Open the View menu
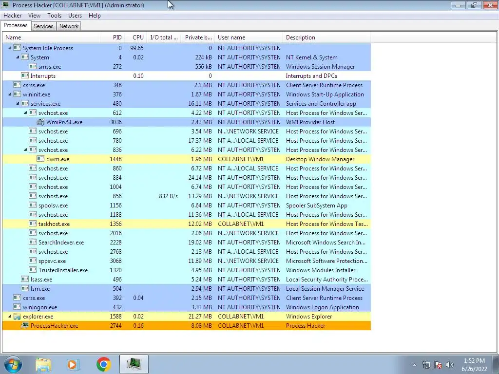Image resolution: width=499 pixels, height=374 pixels. [34, 16]
